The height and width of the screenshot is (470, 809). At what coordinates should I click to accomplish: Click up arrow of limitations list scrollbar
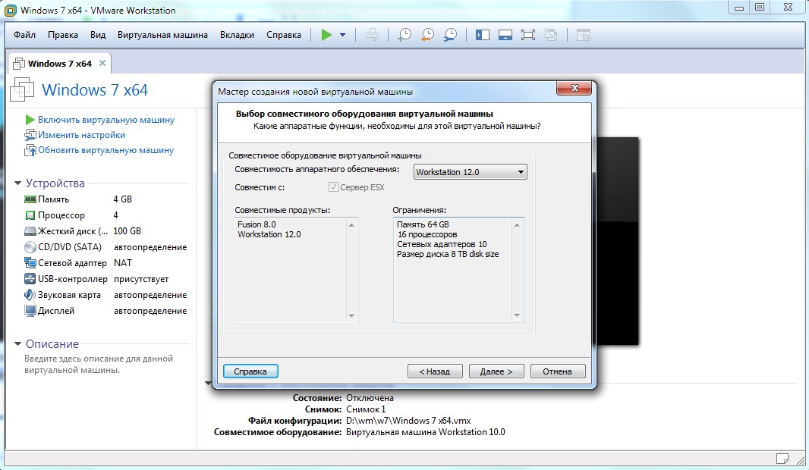(517, 225)
